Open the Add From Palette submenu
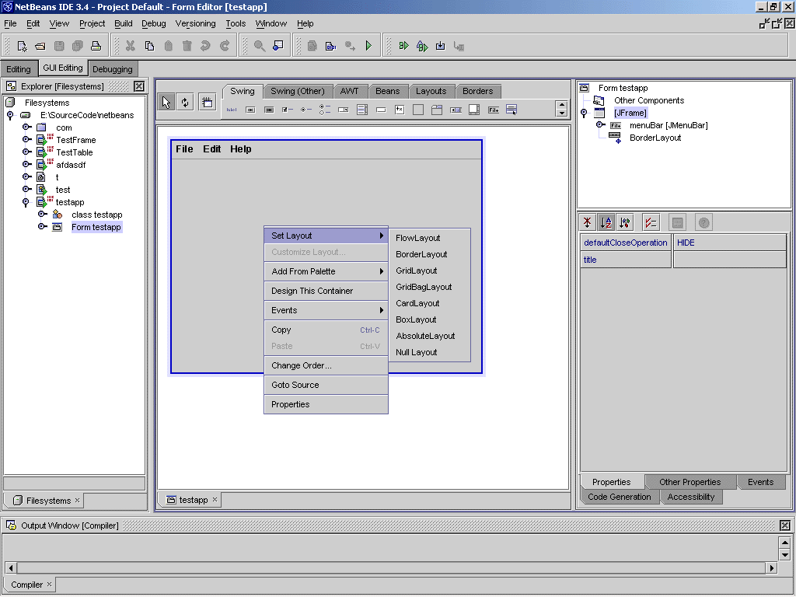This screenshot has height=597, width=796. pos(326,271)
